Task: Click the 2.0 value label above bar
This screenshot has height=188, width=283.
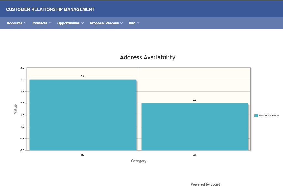Action: point(194,100)
